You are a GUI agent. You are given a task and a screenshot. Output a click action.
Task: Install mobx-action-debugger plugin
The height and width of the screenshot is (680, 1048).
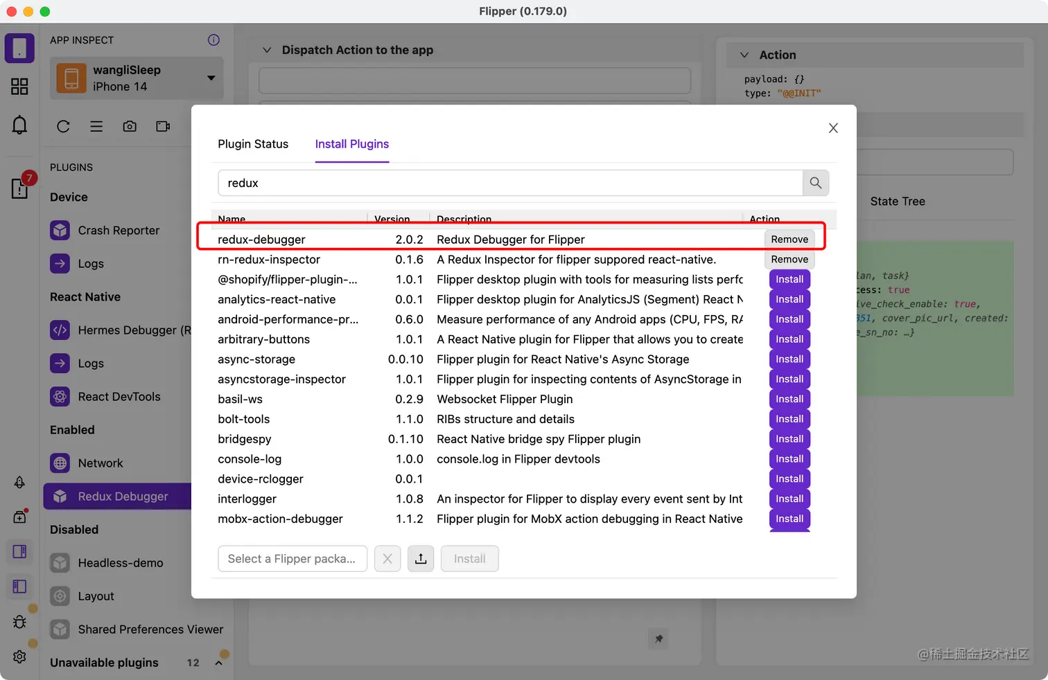pos(789,519)
